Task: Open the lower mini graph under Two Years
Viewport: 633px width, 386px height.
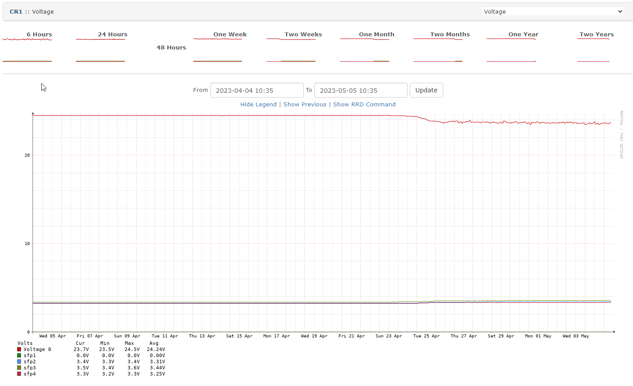Action: (x=594, y=61)
